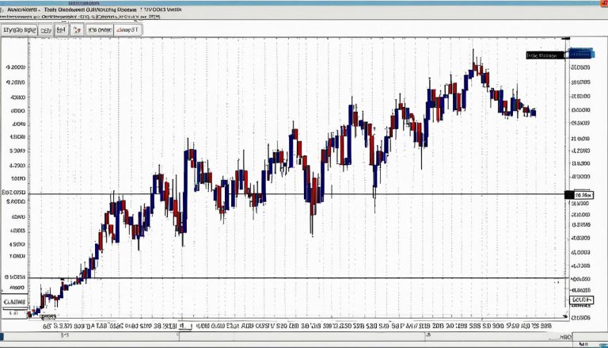Select the upper horizontal price line across the chart
608x348 pixels.
[297, 193]
